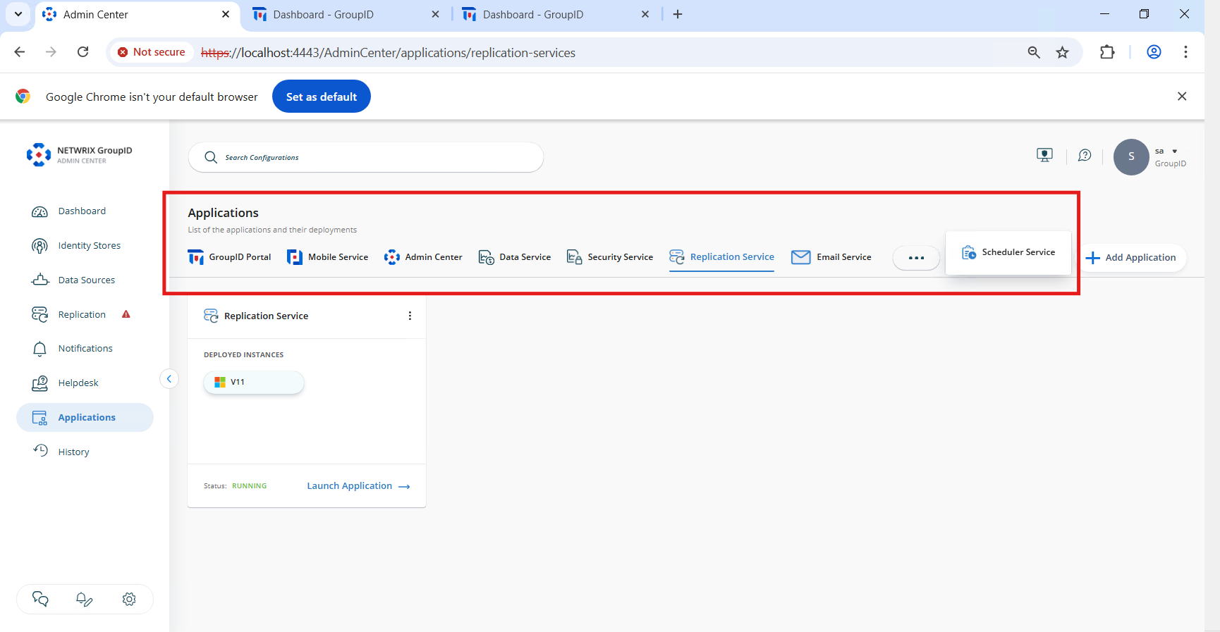
Task: Click the help chat question icon
Action: pos(1085,156)
